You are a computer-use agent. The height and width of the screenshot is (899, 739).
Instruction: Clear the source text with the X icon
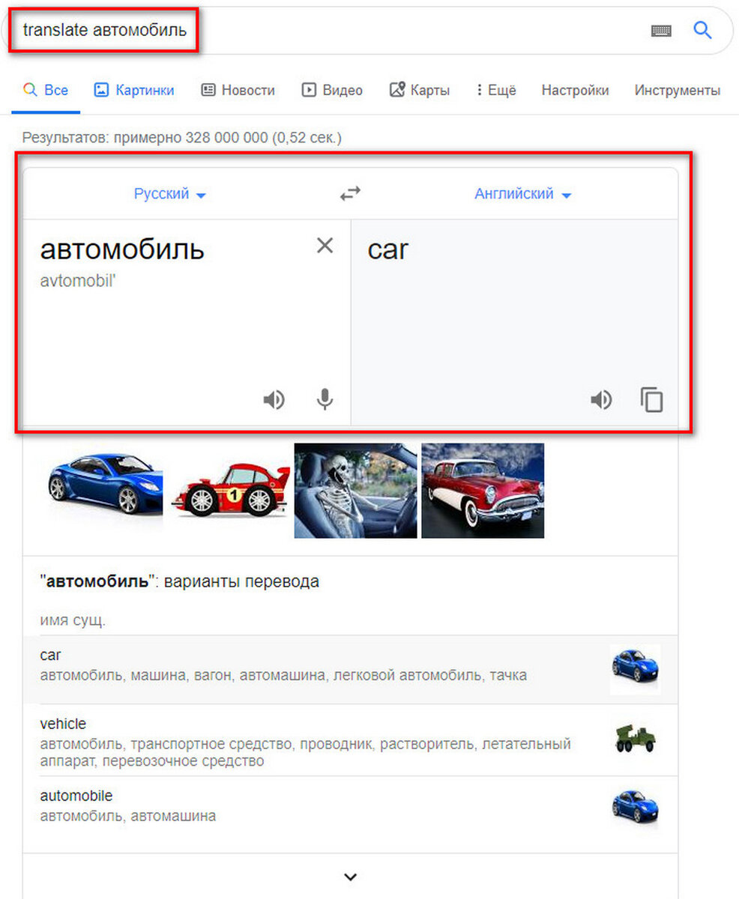[x=325, y=245]
